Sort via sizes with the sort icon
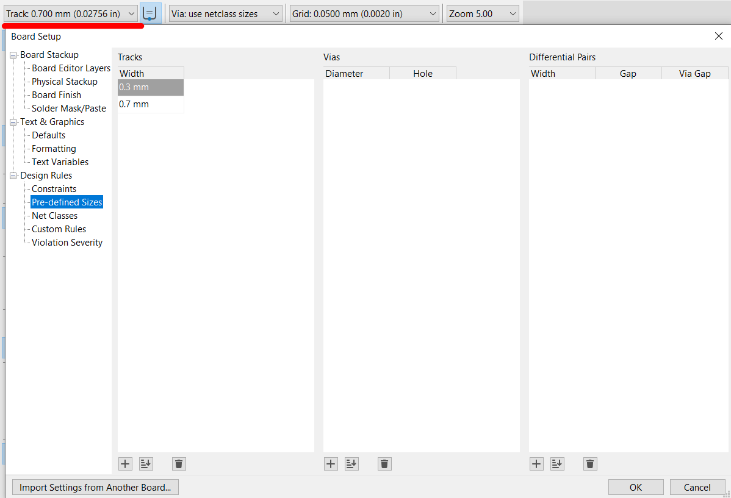Image resolution: width=731 pixels, height=498 pixels. tap(351, 464)
